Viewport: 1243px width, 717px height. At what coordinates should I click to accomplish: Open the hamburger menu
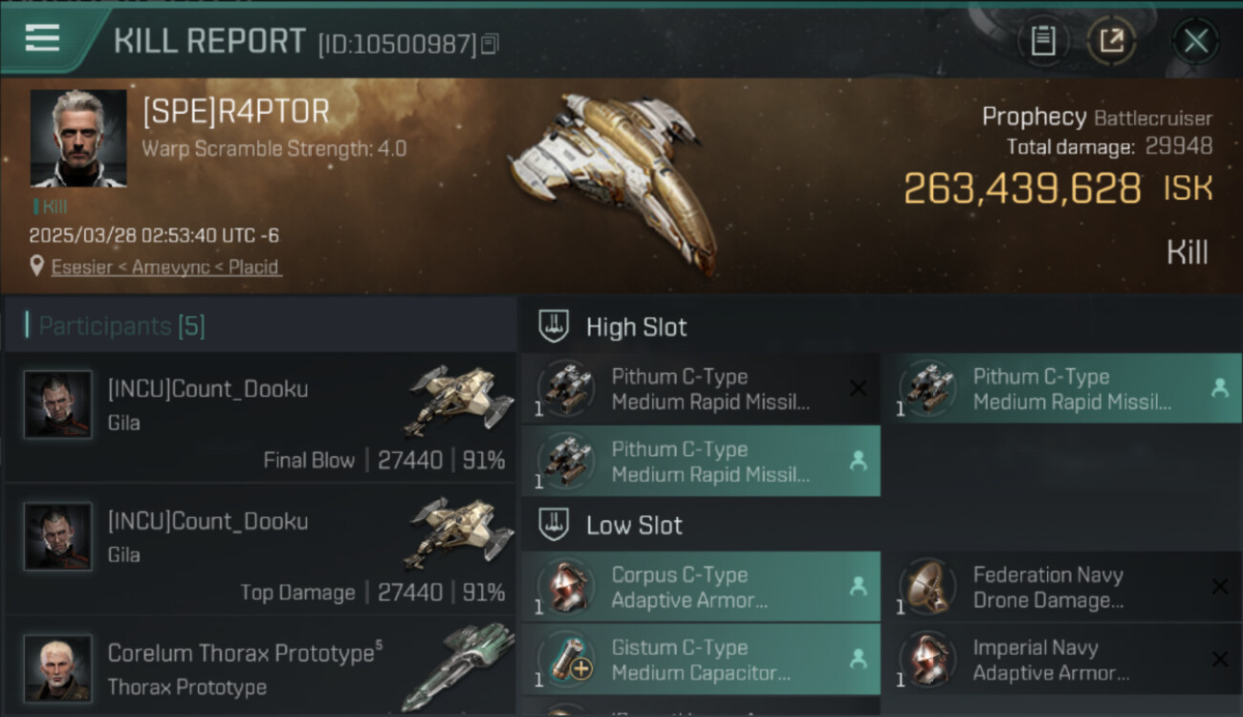click(x=42, y=39)
